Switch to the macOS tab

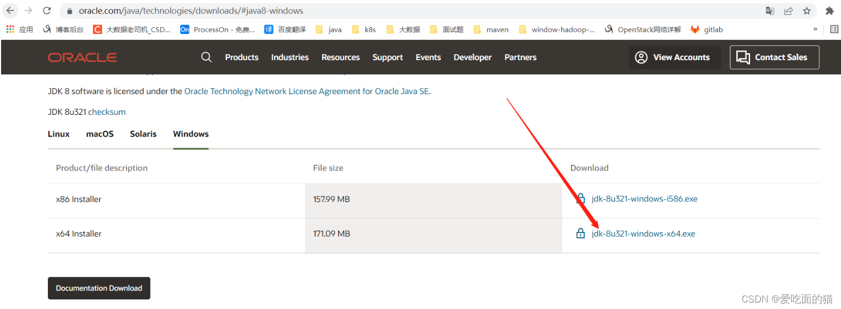coord(100,134)
